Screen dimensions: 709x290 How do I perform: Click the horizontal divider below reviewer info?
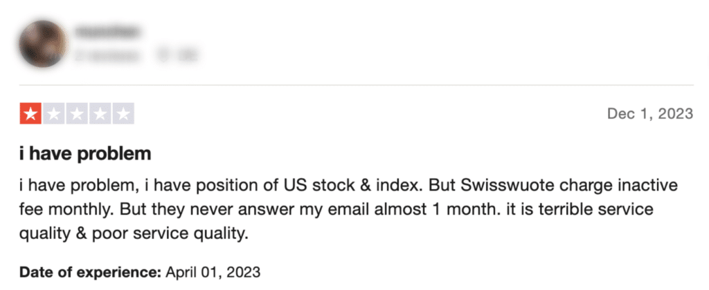tap(357, 85)
